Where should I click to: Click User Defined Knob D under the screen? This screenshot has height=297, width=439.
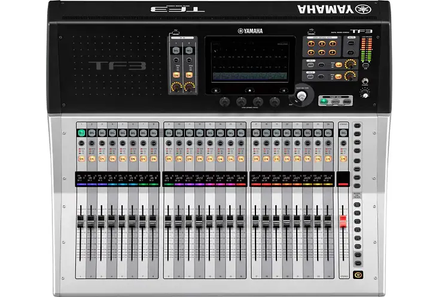click(x=275, y=101)
